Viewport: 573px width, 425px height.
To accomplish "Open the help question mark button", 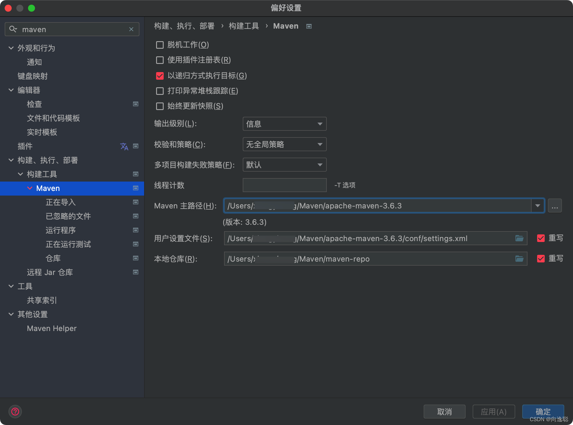I will pos(15,412).
